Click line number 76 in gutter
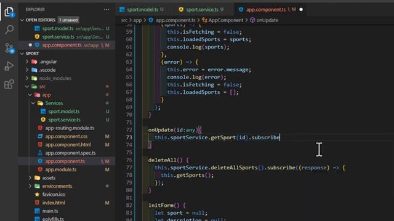 pos(129,160)
